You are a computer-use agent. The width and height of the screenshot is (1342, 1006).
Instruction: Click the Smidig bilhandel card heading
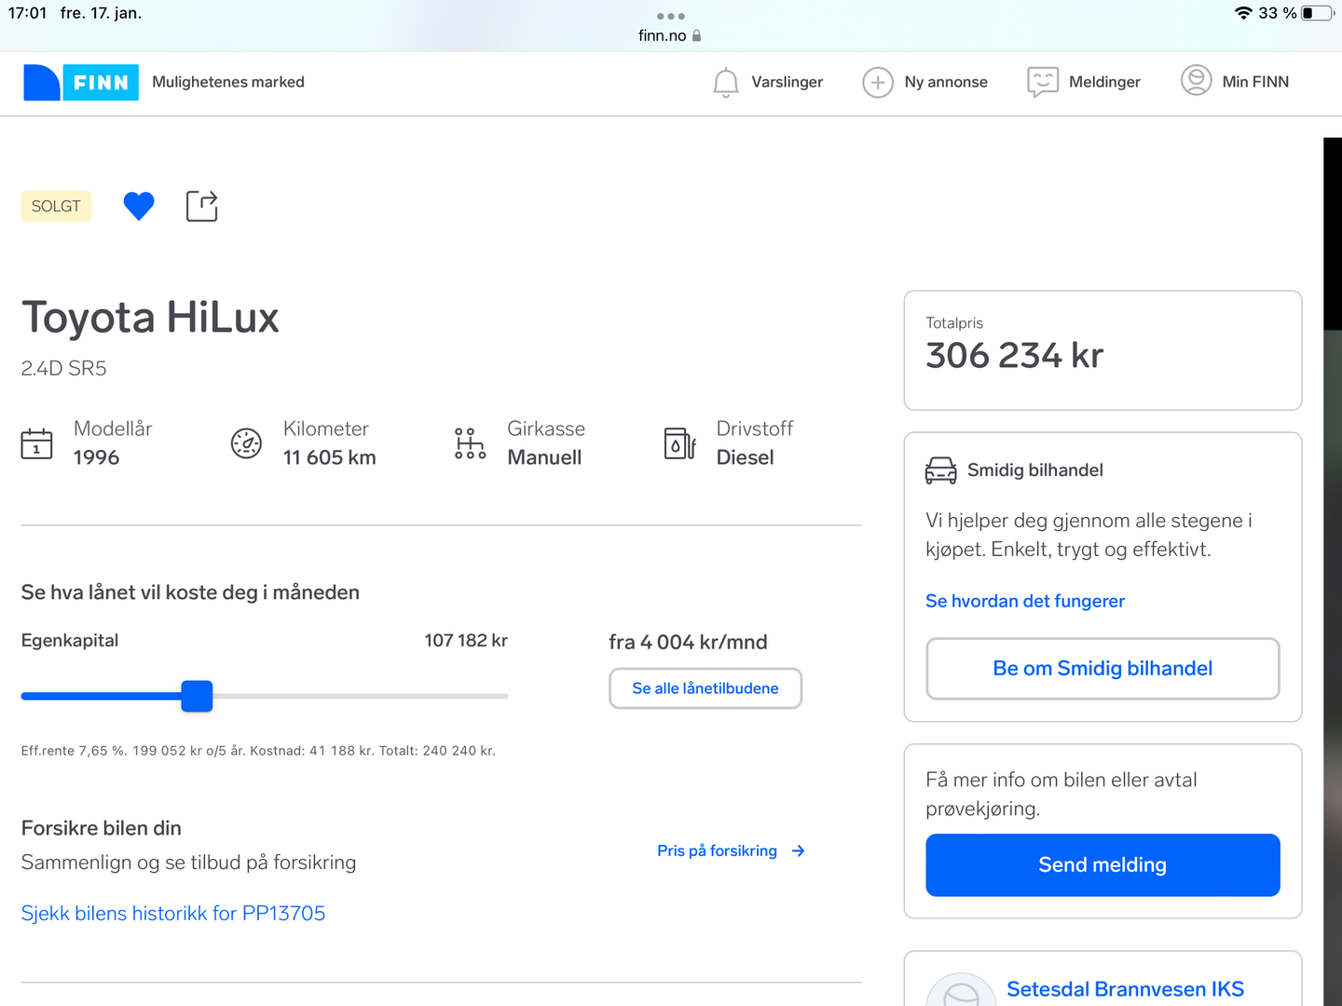pyautogui.click(x=1035, y=470)
